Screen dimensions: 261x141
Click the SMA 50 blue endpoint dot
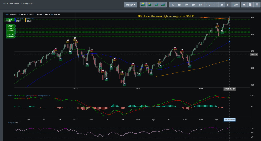[x=230, y=42]
